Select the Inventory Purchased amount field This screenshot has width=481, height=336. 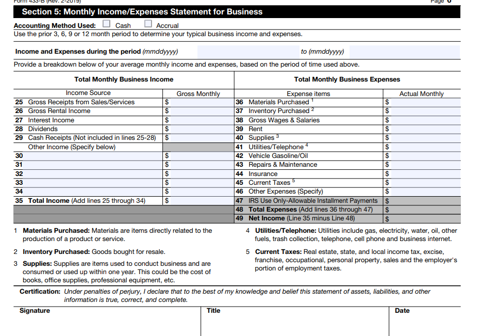[x=425, y=111]
